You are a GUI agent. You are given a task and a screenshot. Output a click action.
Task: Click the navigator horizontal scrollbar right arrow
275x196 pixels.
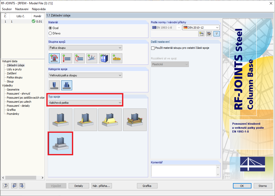tap(43, 178)
